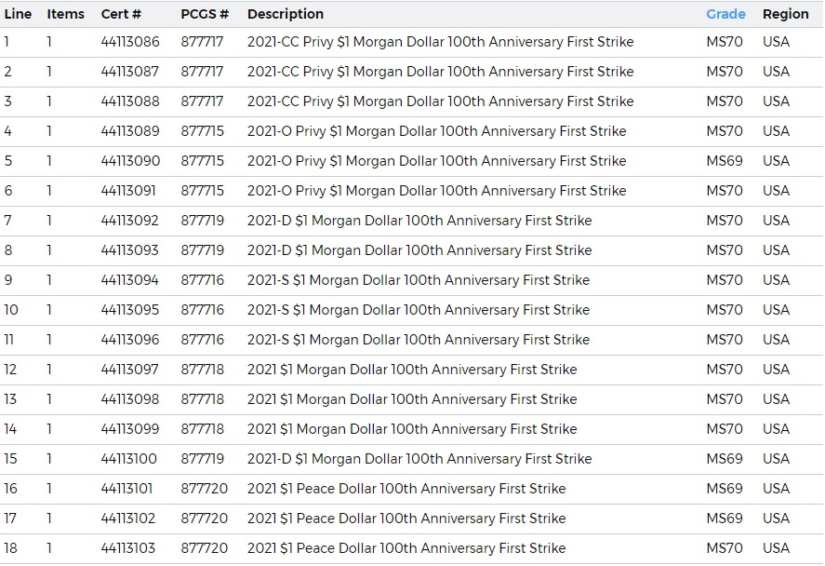Click cert number 44113096
The height and width of the screenshot is (566, 825).
click(130, 340)
